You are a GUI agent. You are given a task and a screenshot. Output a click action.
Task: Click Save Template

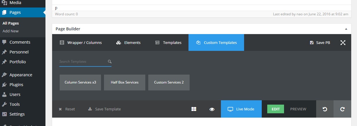click(x=105, y=109)
